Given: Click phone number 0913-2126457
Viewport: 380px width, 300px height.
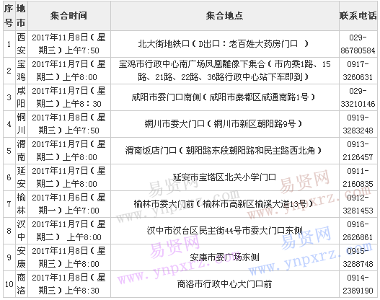Looking at the screenshot, I should point(358,151).
